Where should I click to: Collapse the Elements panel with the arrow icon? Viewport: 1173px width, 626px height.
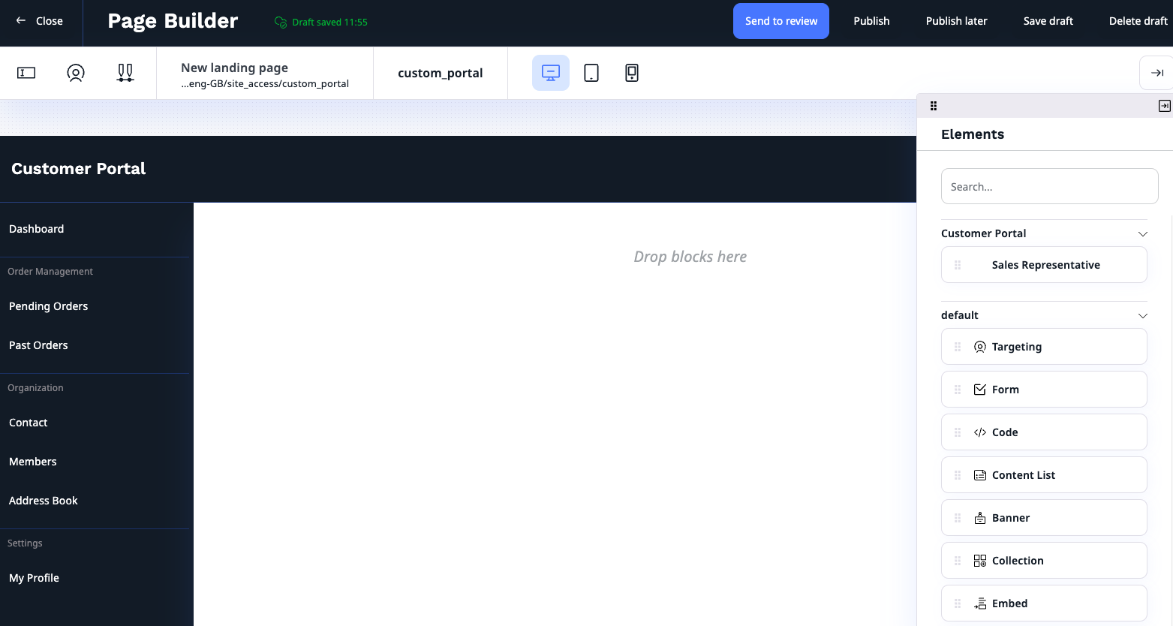coord(1164,105)
